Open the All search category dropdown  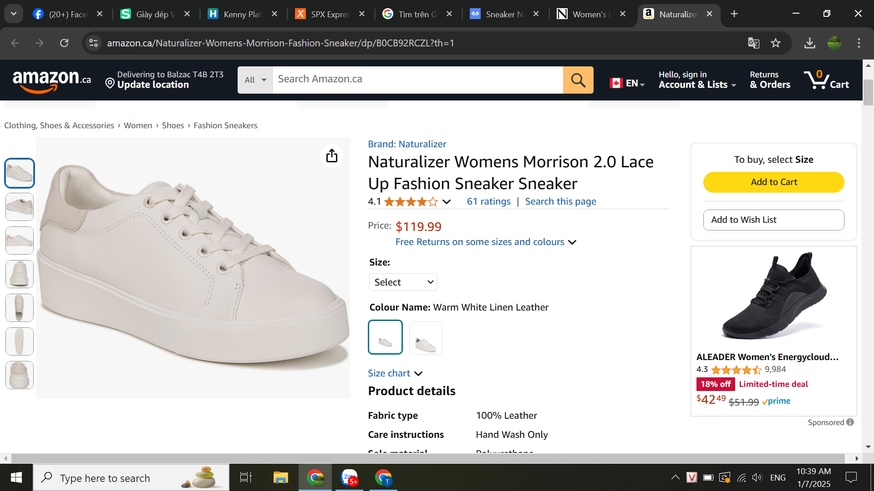pyautogui.click(x=255, y=80)
